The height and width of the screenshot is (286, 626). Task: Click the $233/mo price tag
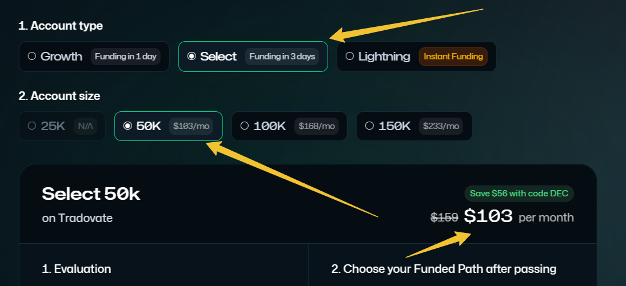pos(441,126)
